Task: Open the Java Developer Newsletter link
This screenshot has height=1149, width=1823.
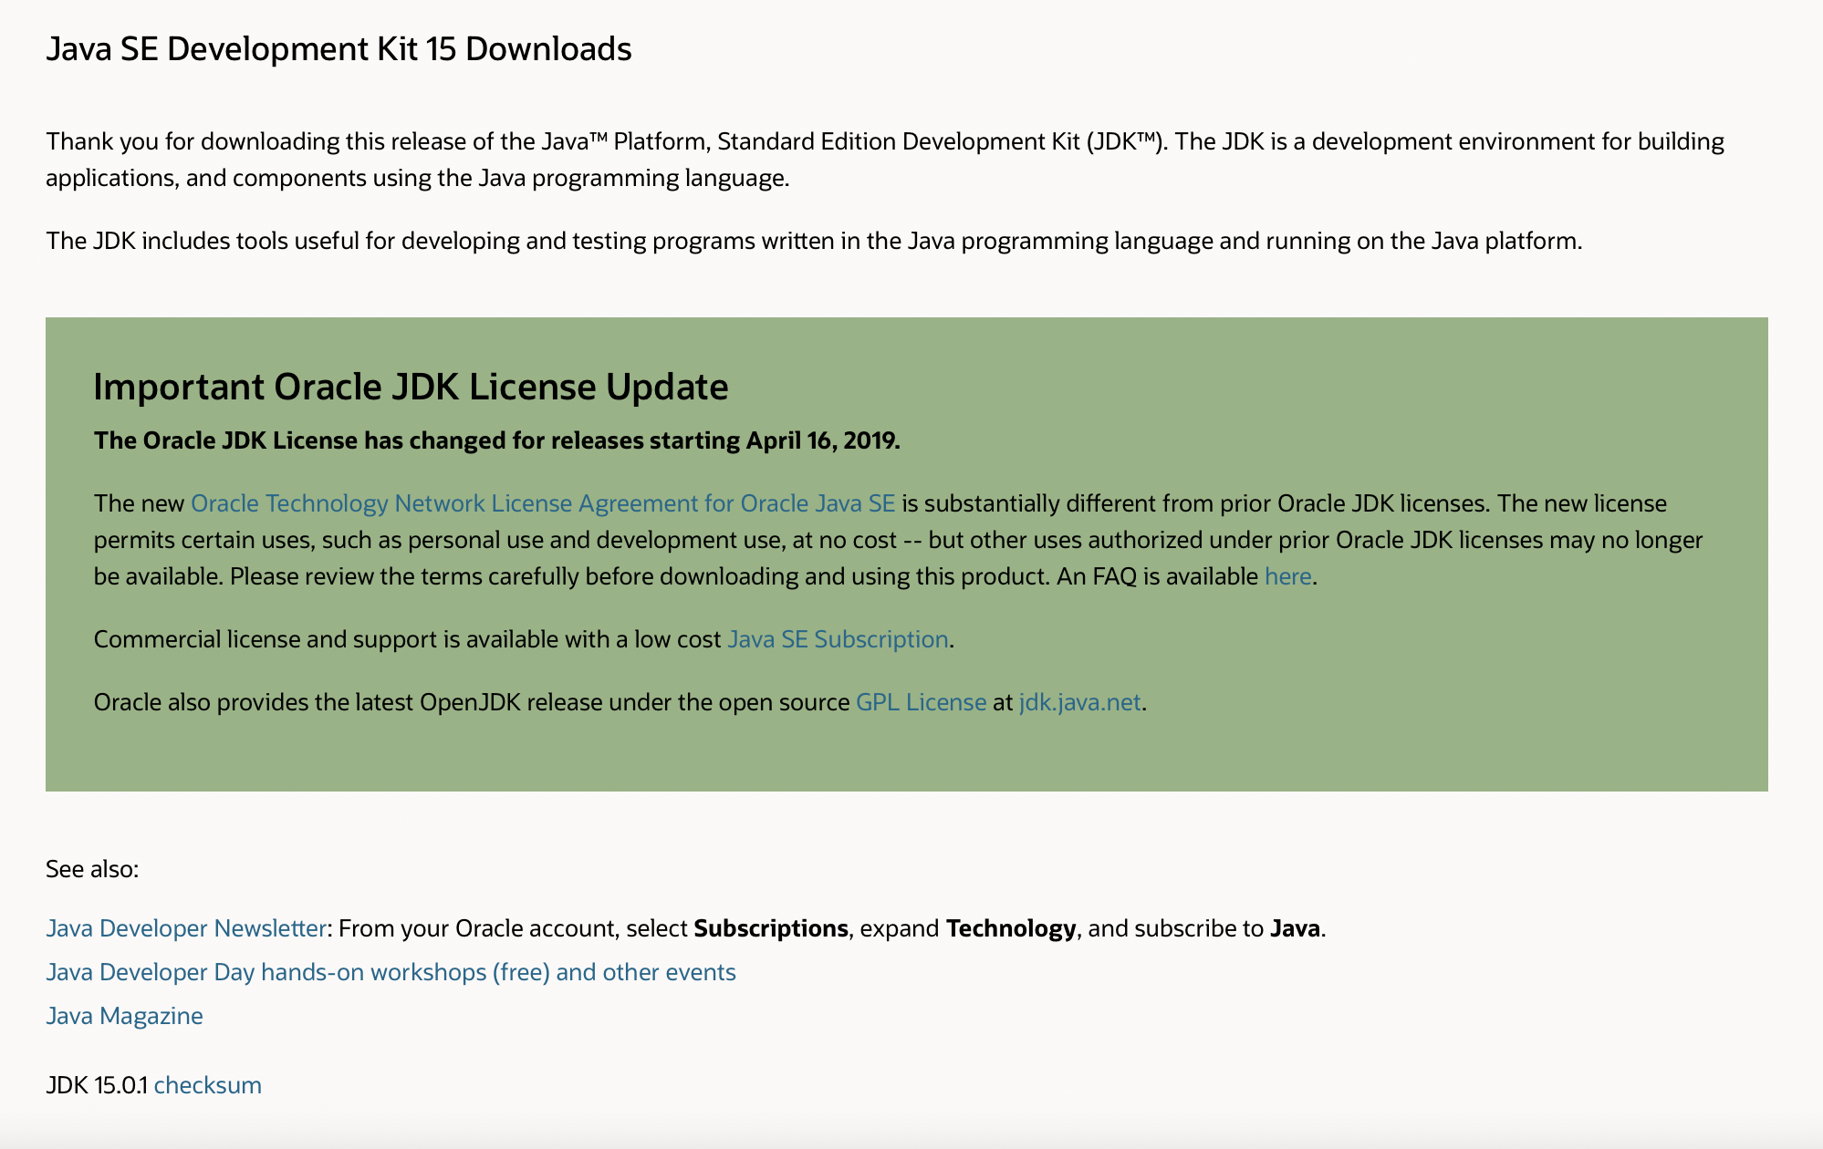Action: [186, 928]
